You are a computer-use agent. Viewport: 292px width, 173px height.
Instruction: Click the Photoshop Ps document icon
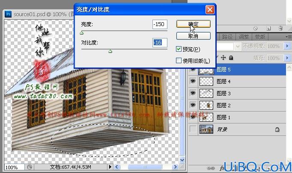tap(8, 14)
